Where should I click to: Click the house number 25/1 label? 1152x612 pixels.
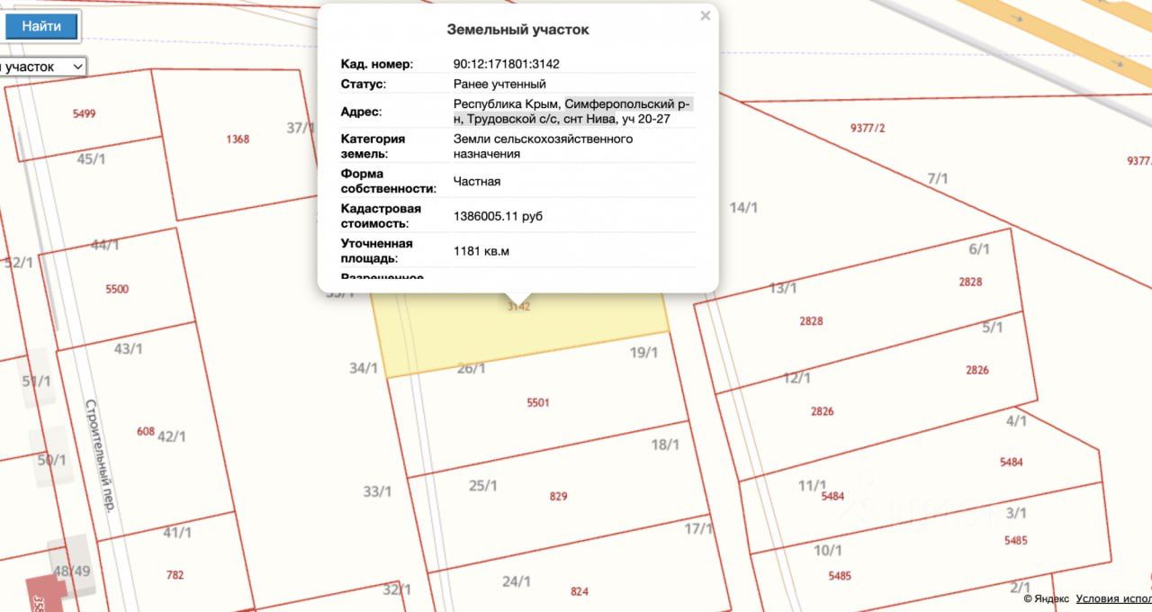point(483,485)
